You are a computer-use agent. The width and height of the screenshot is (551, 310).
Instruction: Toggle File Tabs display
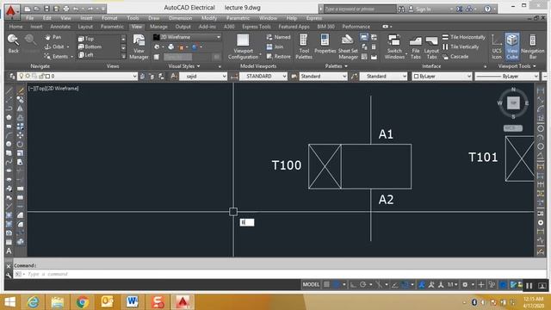coord(415,46)
